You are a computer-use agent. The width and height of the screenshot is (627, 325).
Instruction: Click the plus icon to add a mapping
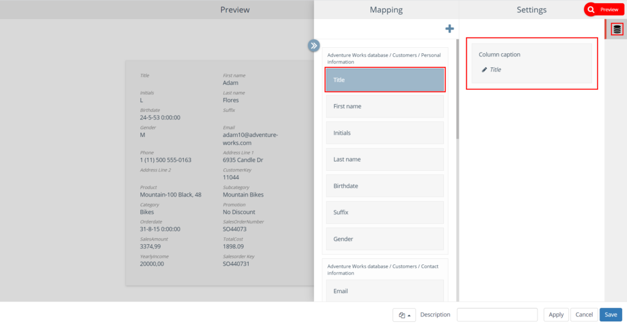point(449,29)
